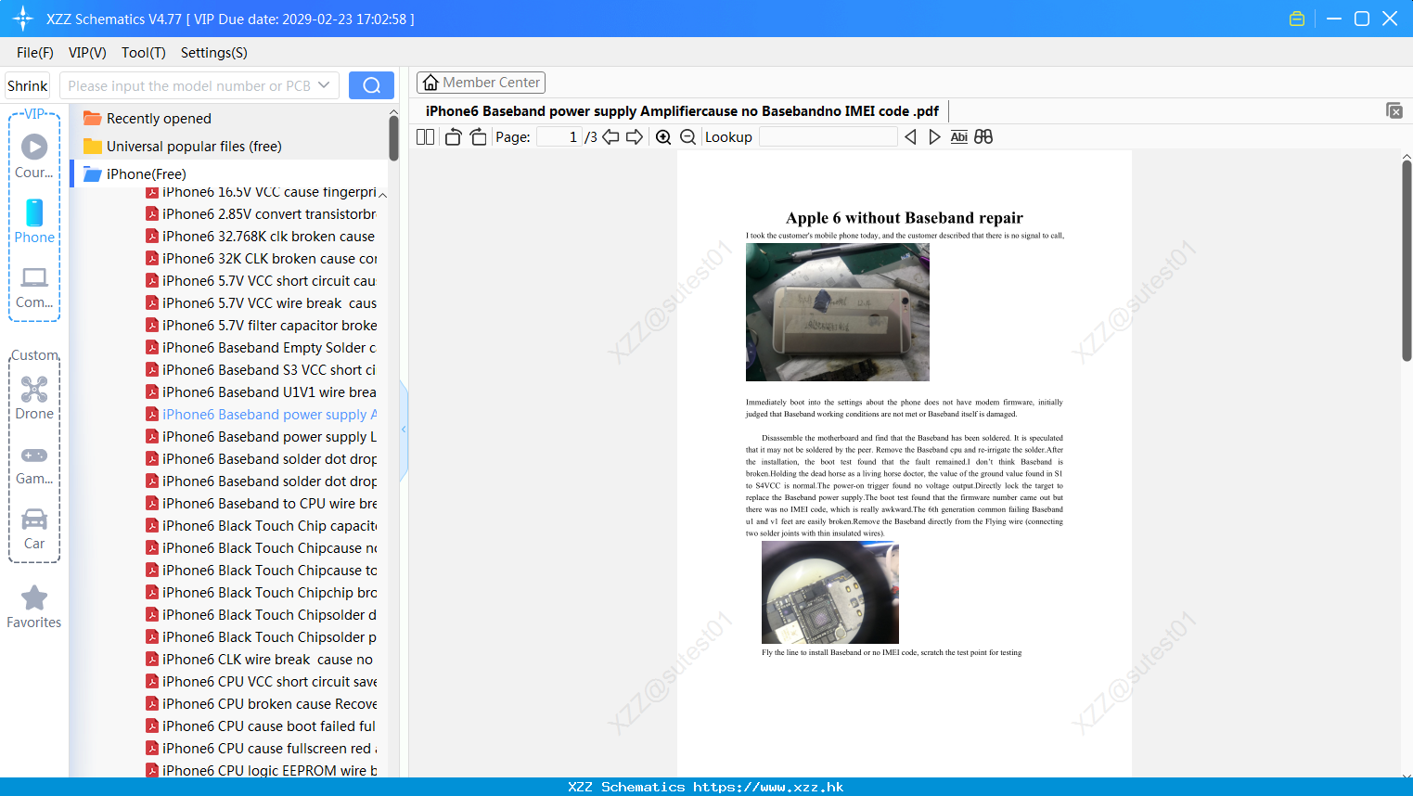Open the Member Center
Screen dimensions: 1413x796
[x=481, y=83]
